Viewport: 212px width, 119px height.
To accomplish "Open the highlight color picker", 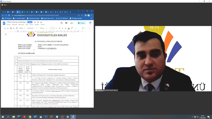I will coord(72,28).
